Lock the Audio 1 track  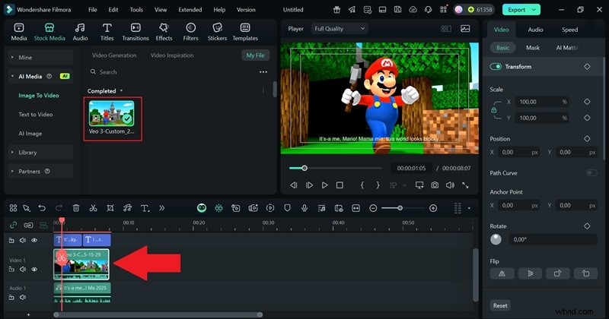11,297
